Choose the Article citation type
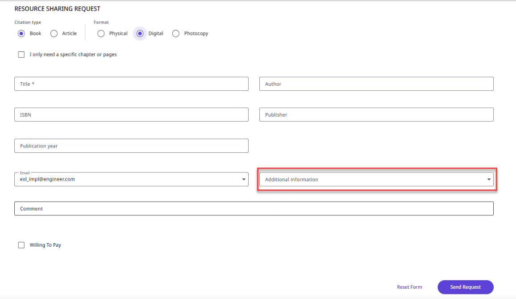The width and height of the screenshot is (516, 299). point(54,34)
